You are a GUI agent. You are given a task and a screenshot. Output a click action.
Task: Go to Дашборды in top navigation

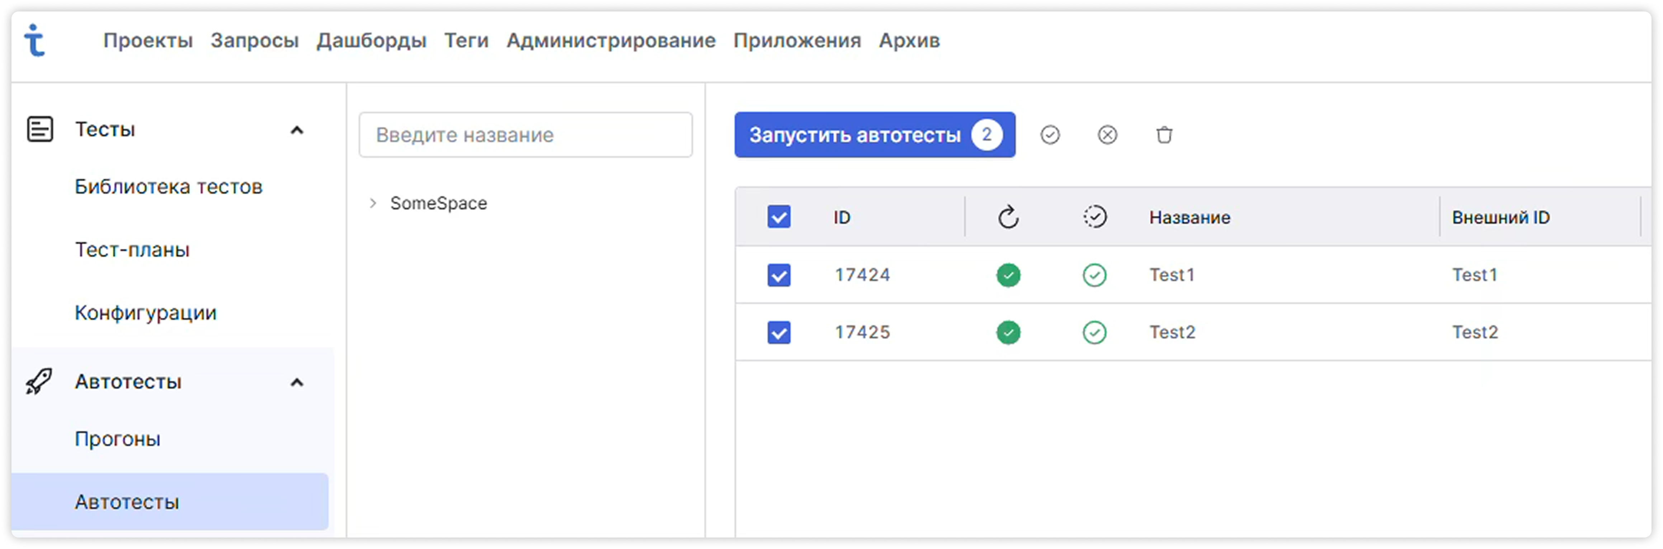[371, 40]
